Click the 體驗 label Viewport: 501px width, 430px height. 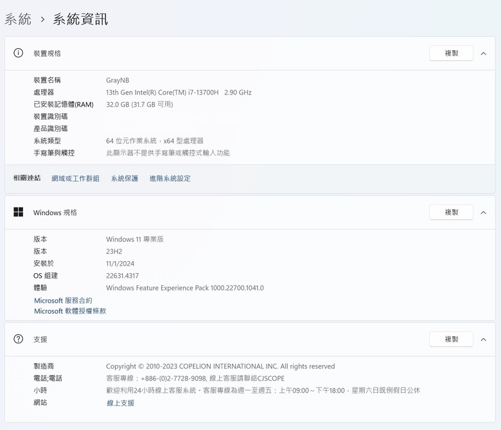(x=40, y=288)
